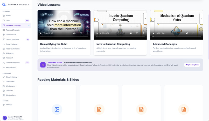Open the Anand Krishna PV profile

[x=16, y=118]
